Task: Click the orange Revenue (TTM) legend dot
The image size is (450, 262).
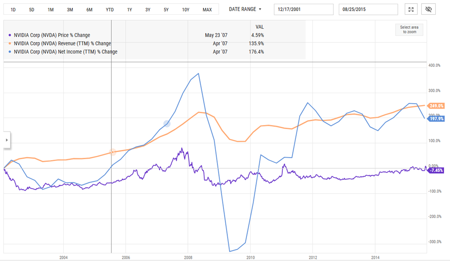Action: 10,43
